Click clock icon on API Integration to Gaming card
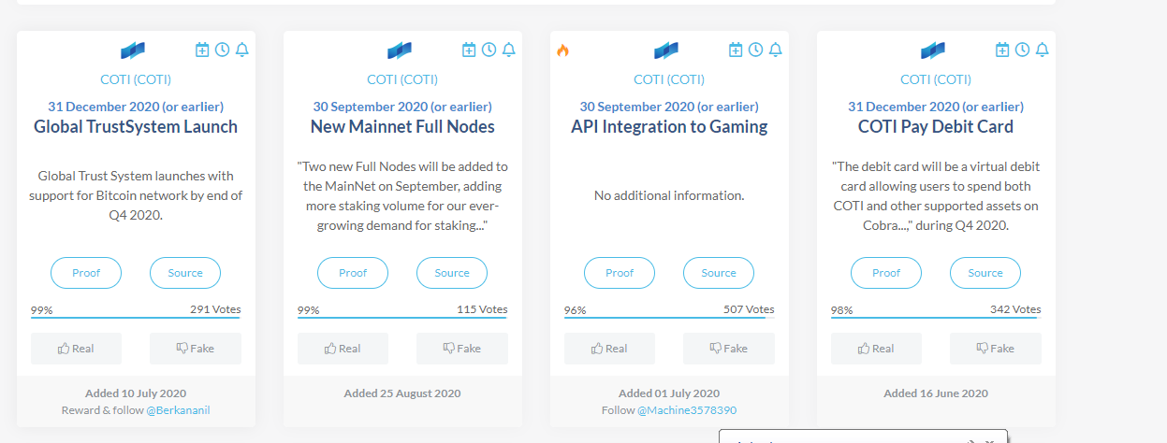The image size is (1167, 443). pyautogui.click(x=755, y=50)
